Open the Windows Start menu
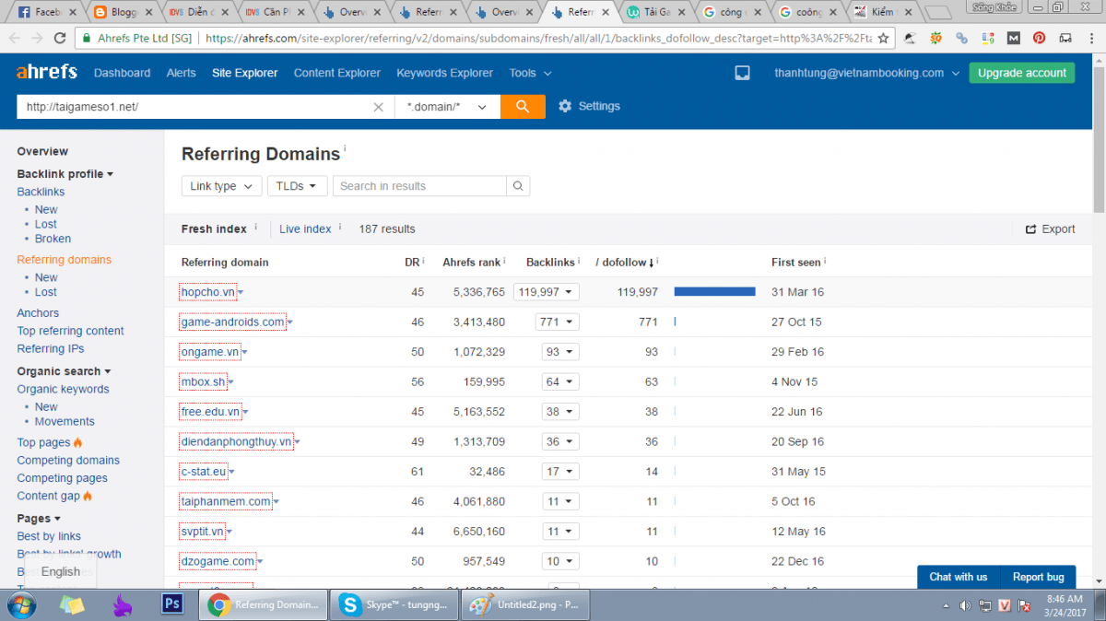Image resolution: width=1106 pixels, height=621 pixels. coord(20,604)
